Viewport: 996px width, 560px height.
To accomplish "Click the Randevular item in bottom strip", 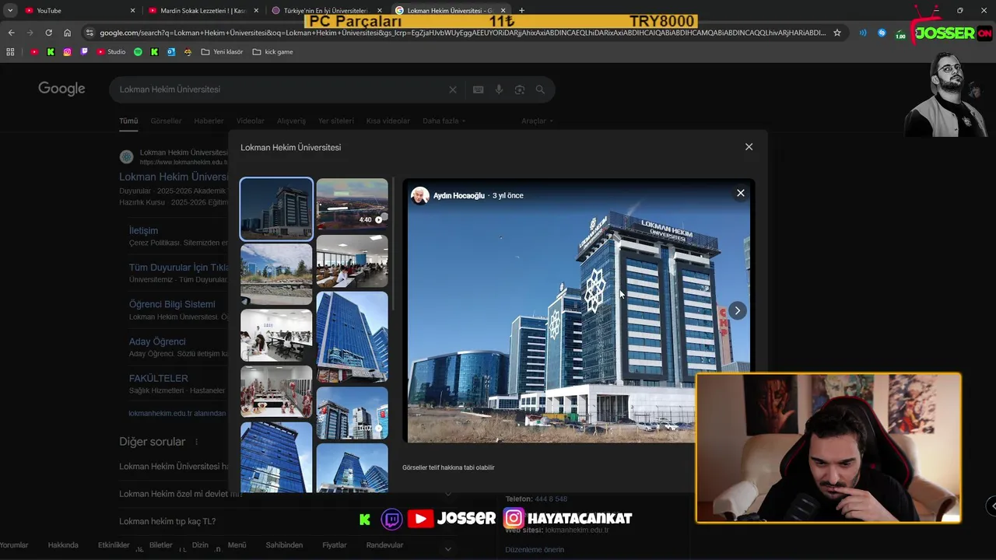I will [x=384, y=545].
